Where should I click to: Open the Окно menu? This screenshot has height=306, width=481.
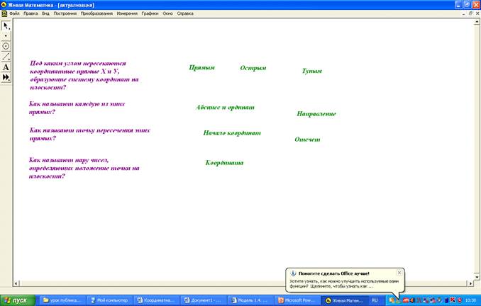[167, 13]
